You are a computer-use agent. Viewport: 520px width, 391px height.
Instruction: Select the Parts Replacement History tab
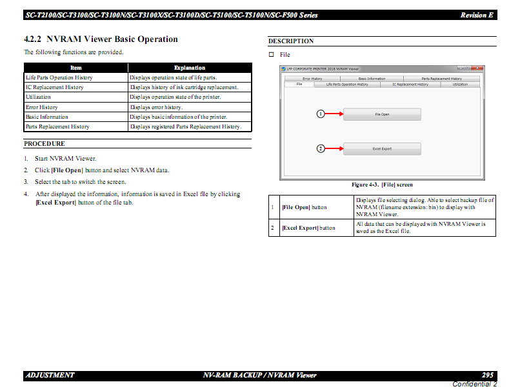[441, 79]
